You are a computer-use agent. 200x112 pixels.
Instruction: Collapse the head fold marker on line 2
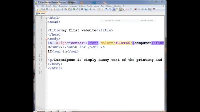pyautogui.click(x=47, y=22)
